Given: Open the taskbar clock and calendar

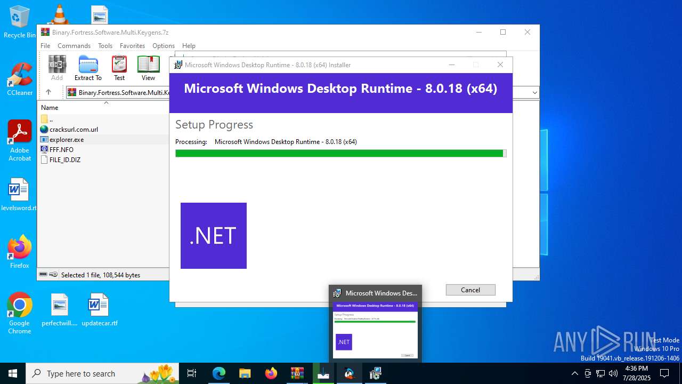Looking at the screenshot, I should point(637,373).
